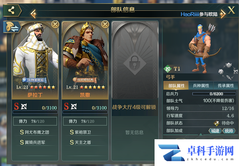Click the locked third commander slot padlock
The image size is (239, 166).
pos(135,63)
